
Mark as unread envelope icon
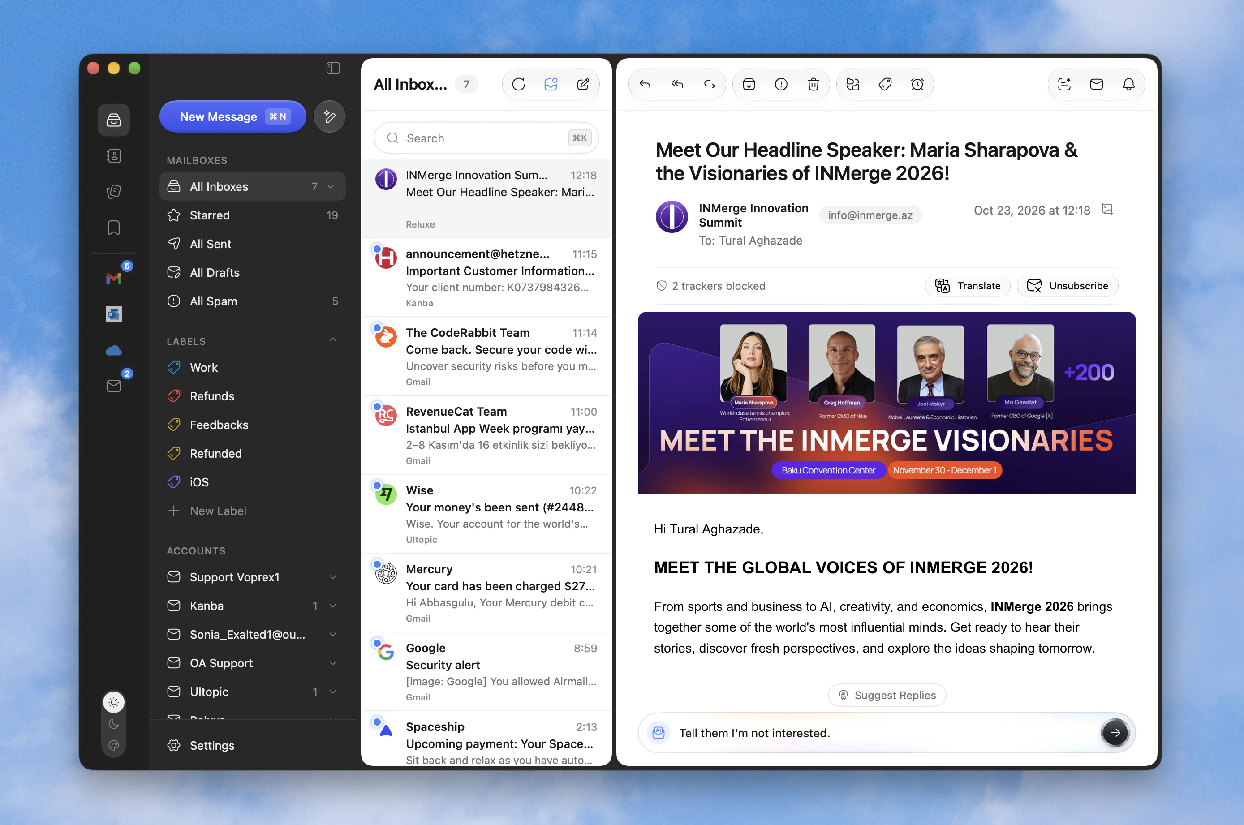tap(1096, 84)
